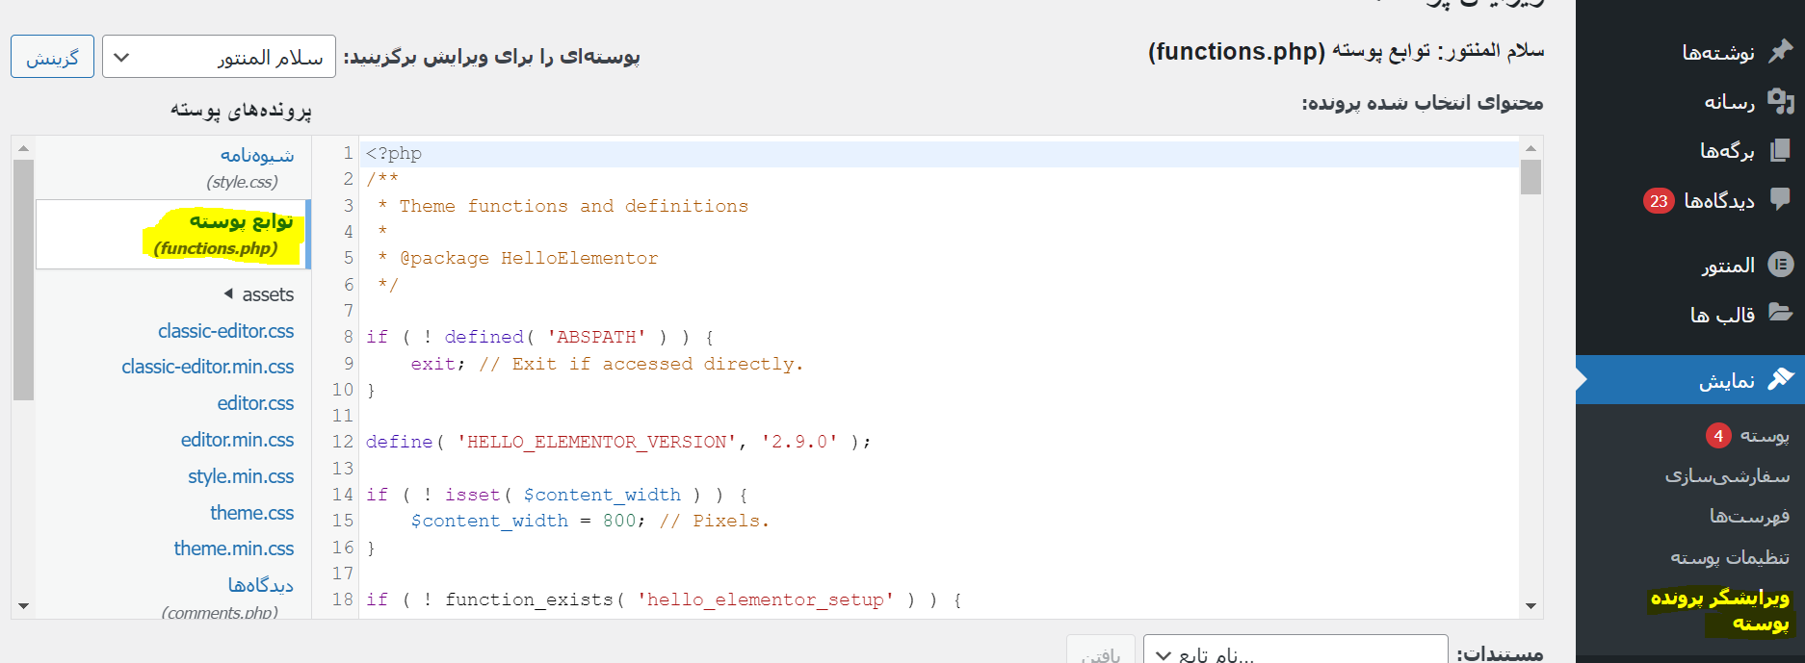Screen dimensions: 1805x663
Task: Click the pin icon beside نوشته‌ها
Action: [1781, 51]
